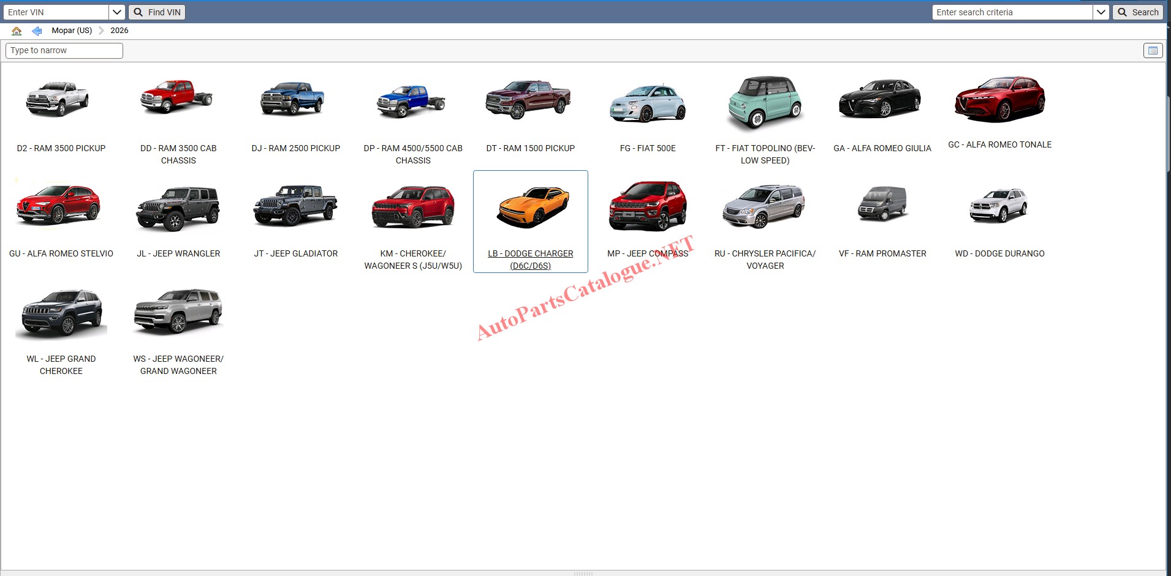
Task: Open the JT Jeep Gladiator thumbnail
Action: [x=295, y=206]
